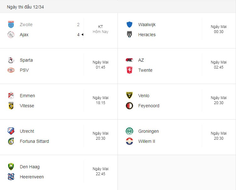
Task: Click the FC Twente crest
Action: point(129,70)
